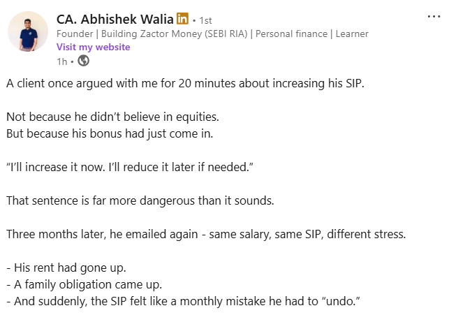The image size is (449, 315).
Task: Open Abhishek Walia's profile photo
Action: [28, 33]
